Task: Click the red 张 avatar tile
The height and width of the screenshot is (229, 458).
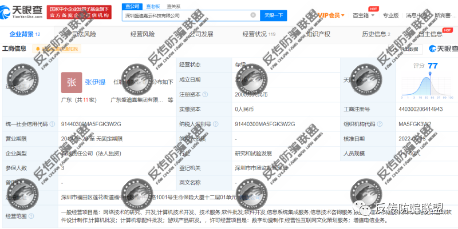Action: [x=72, y=82]
